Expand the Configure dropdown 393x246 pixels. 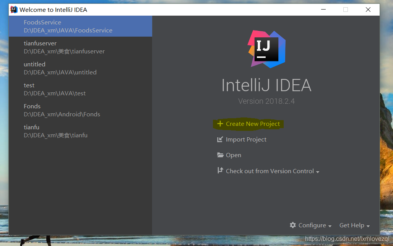pos(315,225)
